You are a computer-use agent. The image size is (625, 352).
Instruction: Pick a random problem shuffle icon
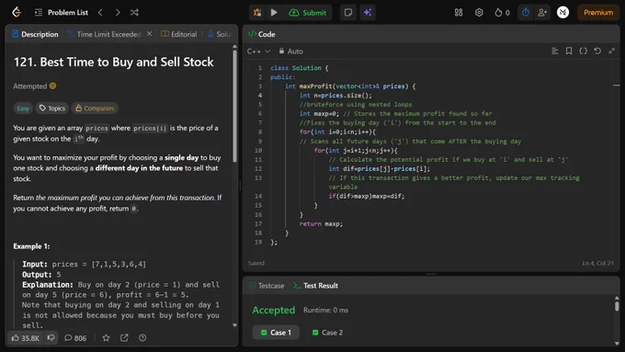[134, 12]
